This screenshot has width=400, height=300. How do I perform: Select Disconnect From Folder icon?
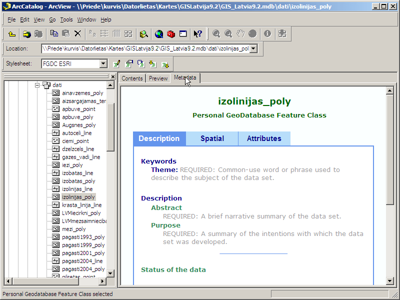tap(38, 34)
